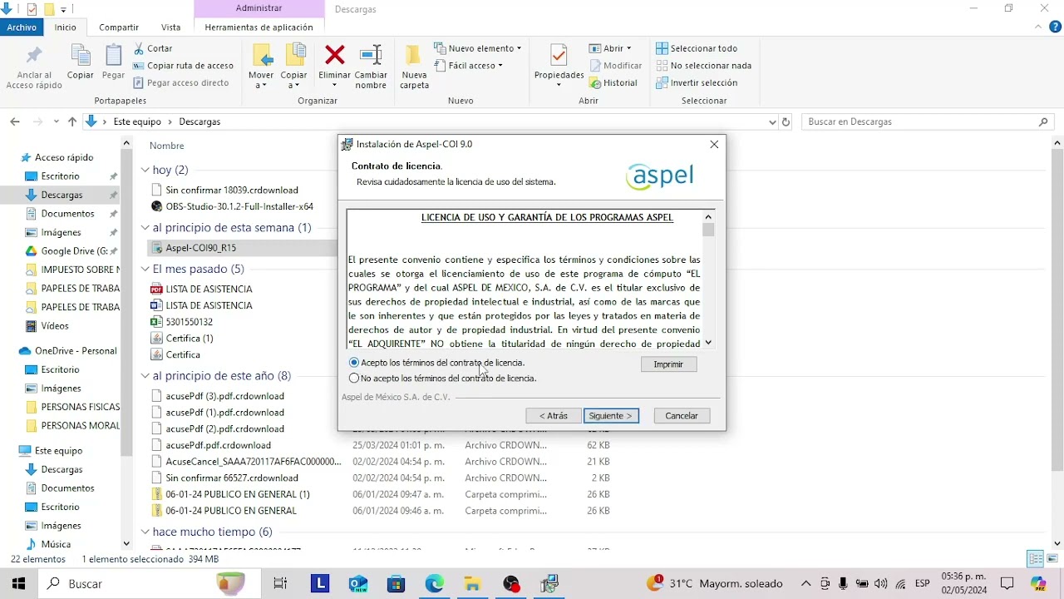Click the Modificar command

pyautogui.click(x=616, y=66)
